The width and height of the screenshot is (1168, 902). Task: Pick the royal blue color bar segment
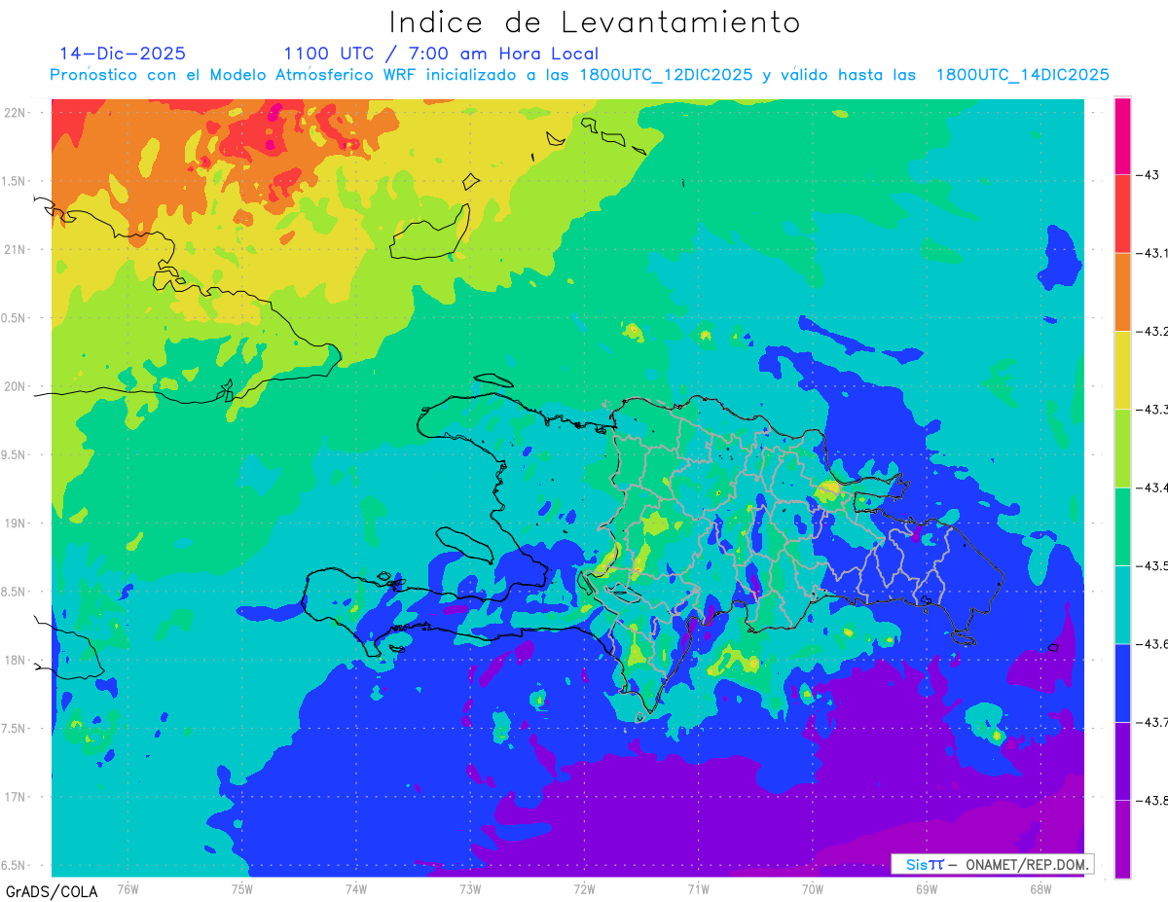1122,682
